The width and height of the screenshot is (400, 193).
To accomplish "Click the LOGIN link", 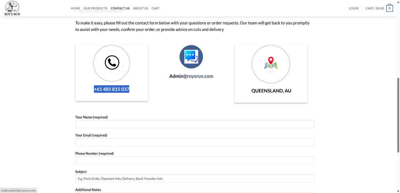I will 353,8.
